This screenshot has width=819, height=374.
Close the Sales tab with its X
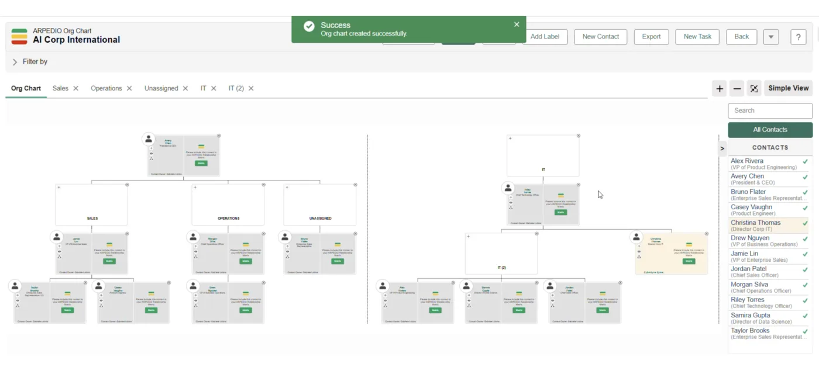(75, 89)
